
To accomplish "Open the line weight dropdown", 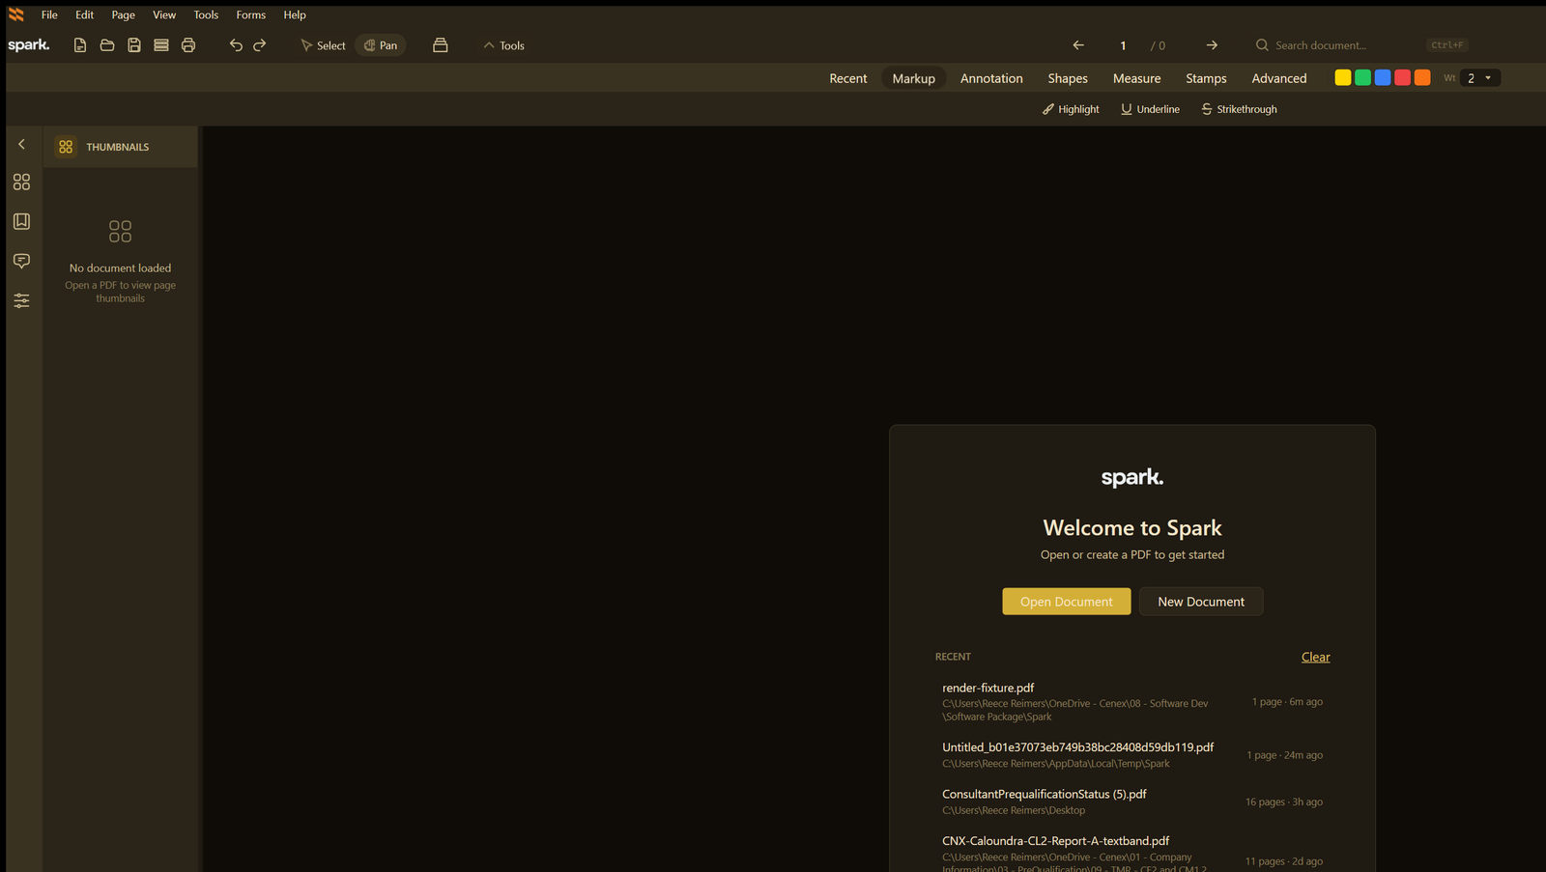I will tap(1480, 78).
